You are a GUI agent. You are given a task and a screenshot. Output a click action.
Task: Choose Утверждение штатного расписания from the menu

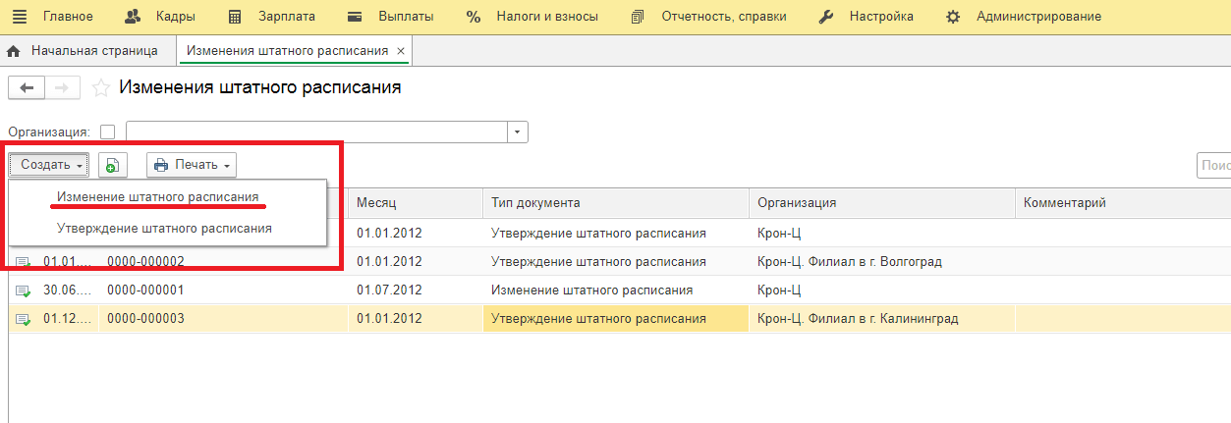[164, 228]
